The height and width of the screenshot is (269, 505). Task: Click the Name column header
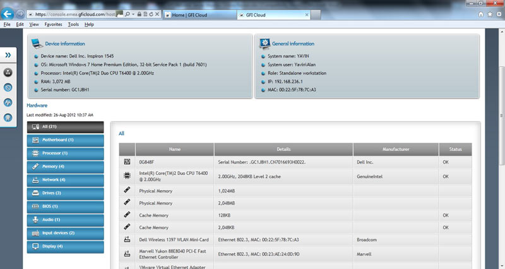coord(175,149)
